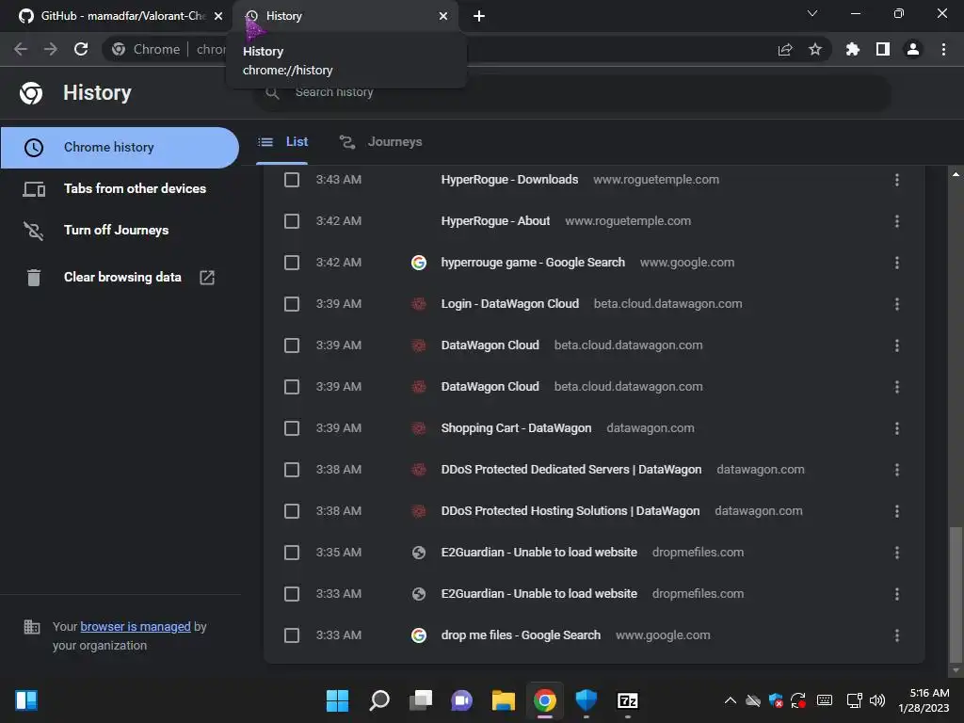Screen dimensions: 964x723
Task: Open the 'browser is managed' link
Action: click(136, 626)
